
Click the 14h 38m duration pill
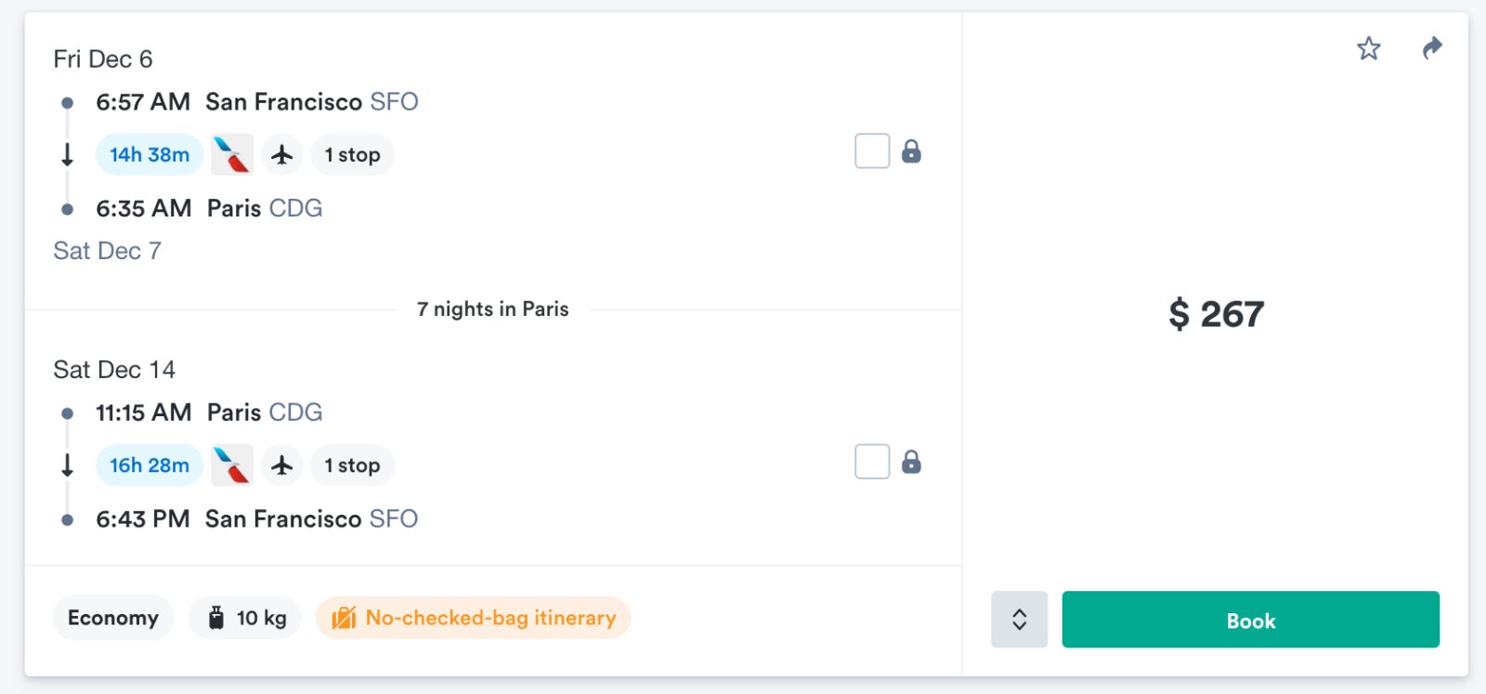(x=150, y=154)
